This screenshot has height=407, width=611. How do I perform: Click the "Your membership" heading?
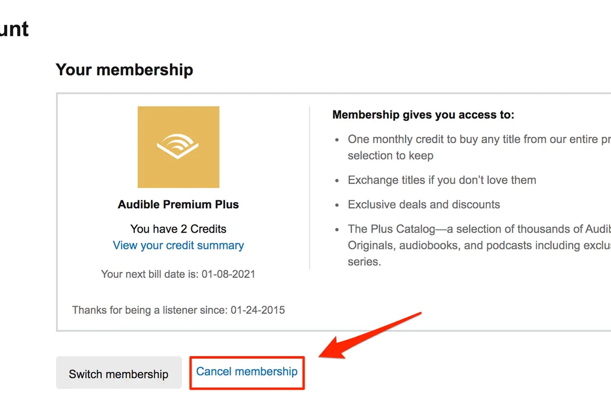[124, 70]
